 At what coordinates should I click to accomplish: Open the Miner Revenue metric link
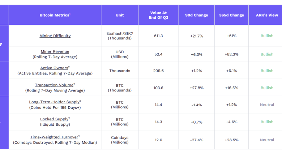point(55,52)
